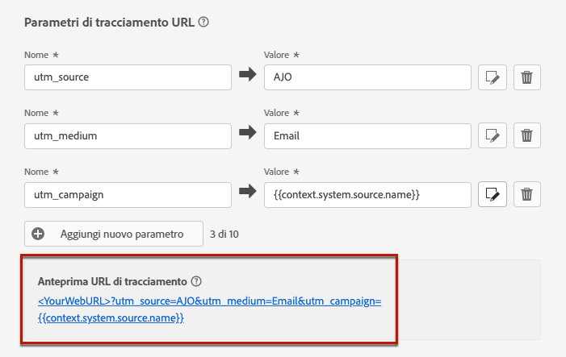Open personalization editor for utm_campaign value
The width and height of the screenshot is (566, 357).
[x=493, y=194]
